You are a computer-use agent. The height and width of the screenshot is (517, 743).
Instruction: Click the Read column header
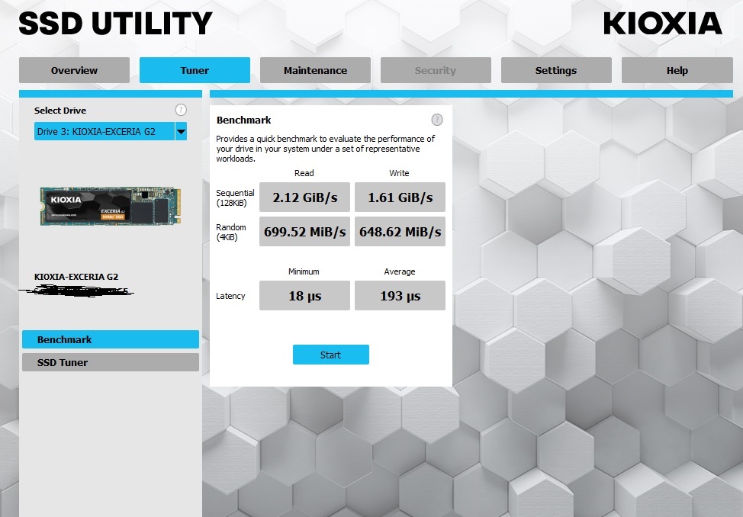304,173
